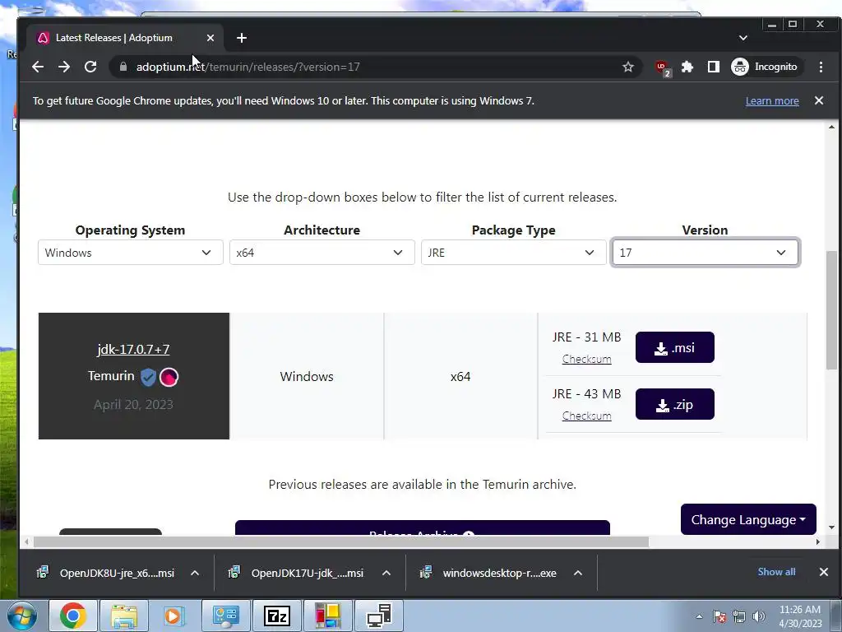Open the 7-Zip taskbar icon
The height and width of the screenshot is (632, 842).
point(277,616)
